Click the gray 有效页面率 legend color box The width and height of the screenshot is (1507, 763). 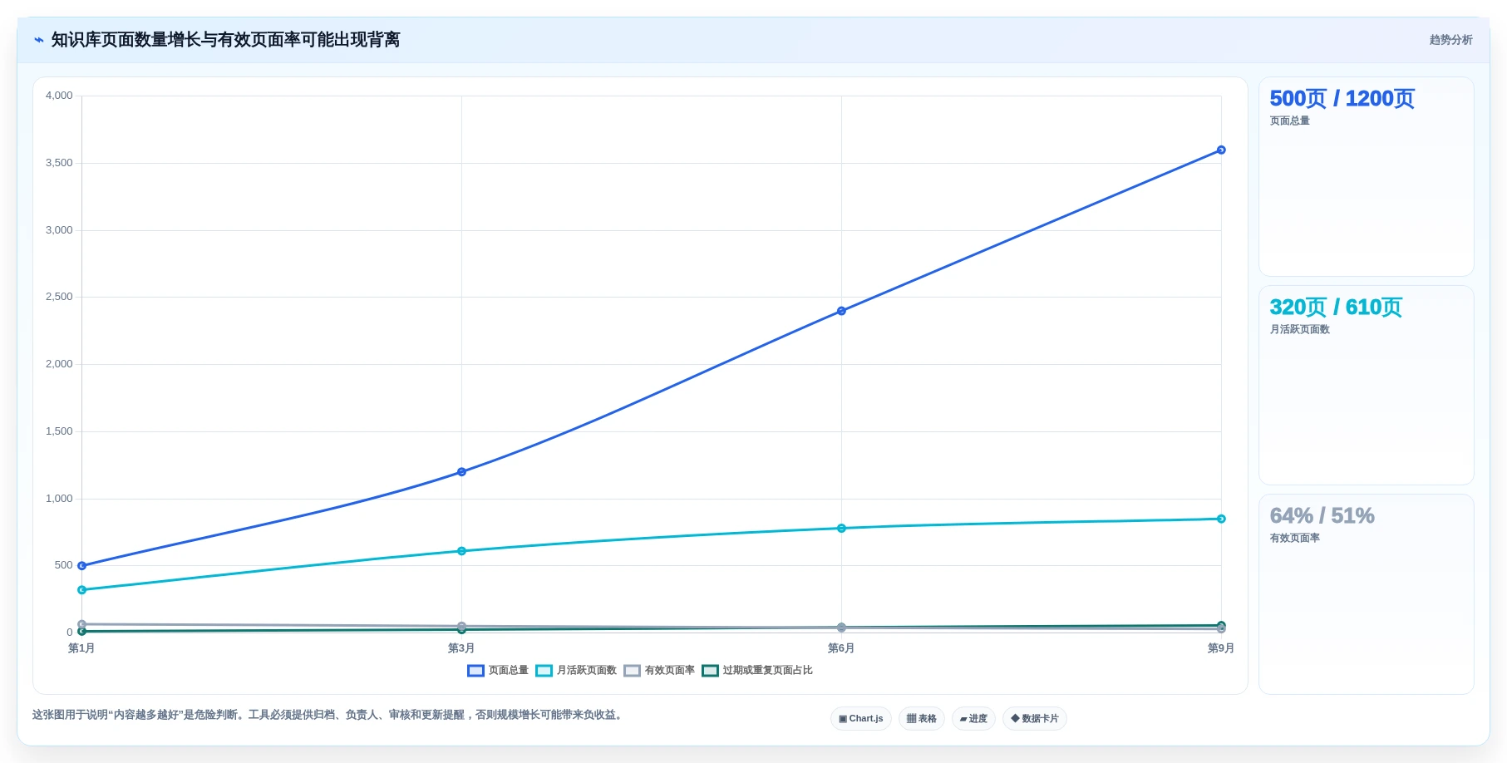pos(632,671)
